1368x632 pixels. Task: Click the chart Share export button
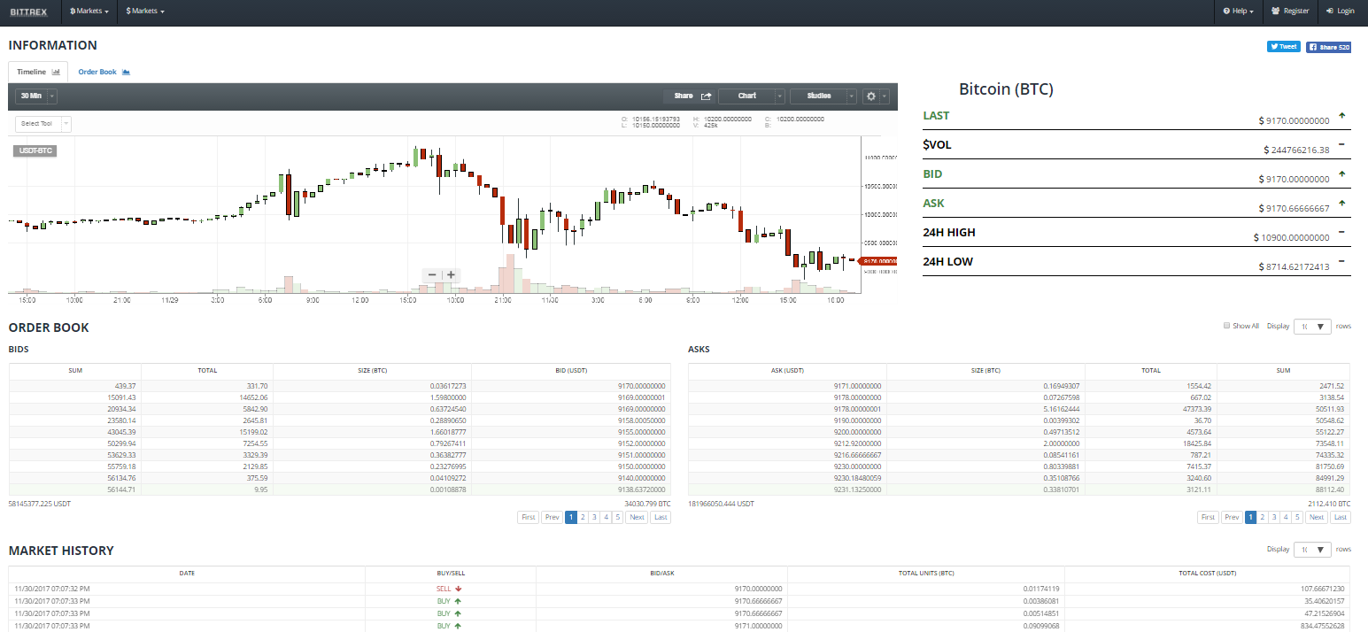tap(692, 96)
